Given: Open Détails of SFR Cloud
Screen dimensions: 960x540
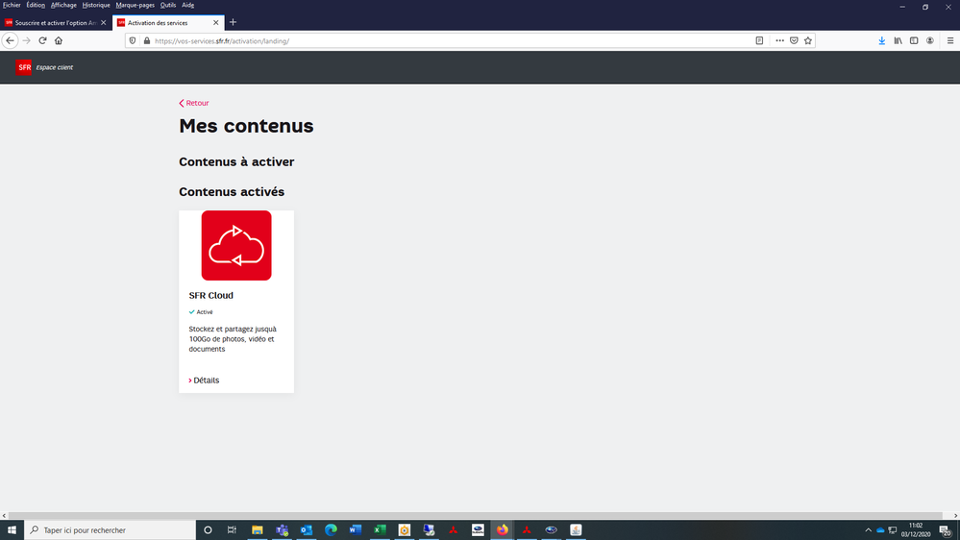Looking at the screenshot, I should pyautogui.click(x=204, y=380).
